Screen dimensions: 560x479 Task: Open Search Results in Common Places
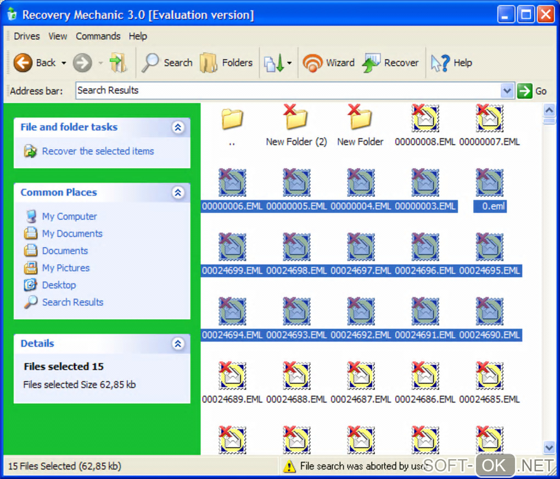tap(72, 302)
